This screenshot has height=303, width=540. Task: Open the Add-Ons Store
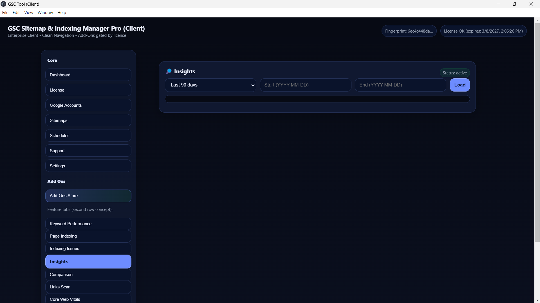[x=88, y=196]
